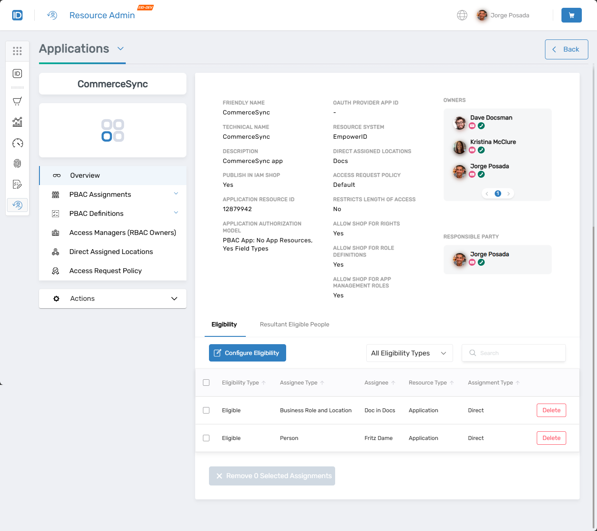Open the All Eligibility Types dropdown
The height and width of the screenshot is (531, 597).
click(409, 353)
